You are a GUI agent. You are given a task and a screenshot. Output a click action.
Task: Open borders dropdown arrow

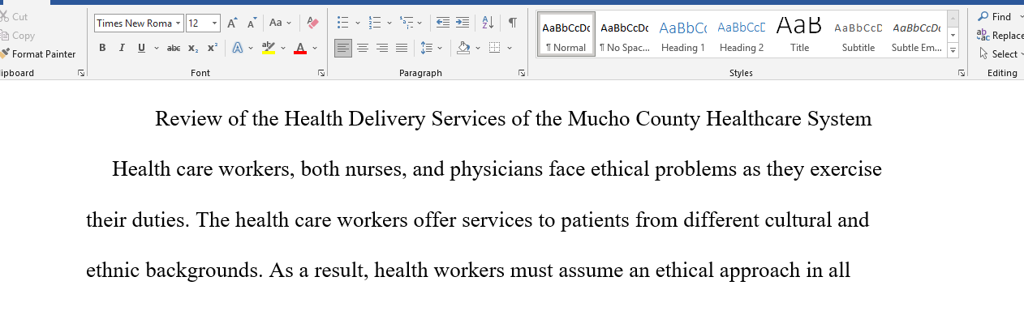(x=510, y=48)
